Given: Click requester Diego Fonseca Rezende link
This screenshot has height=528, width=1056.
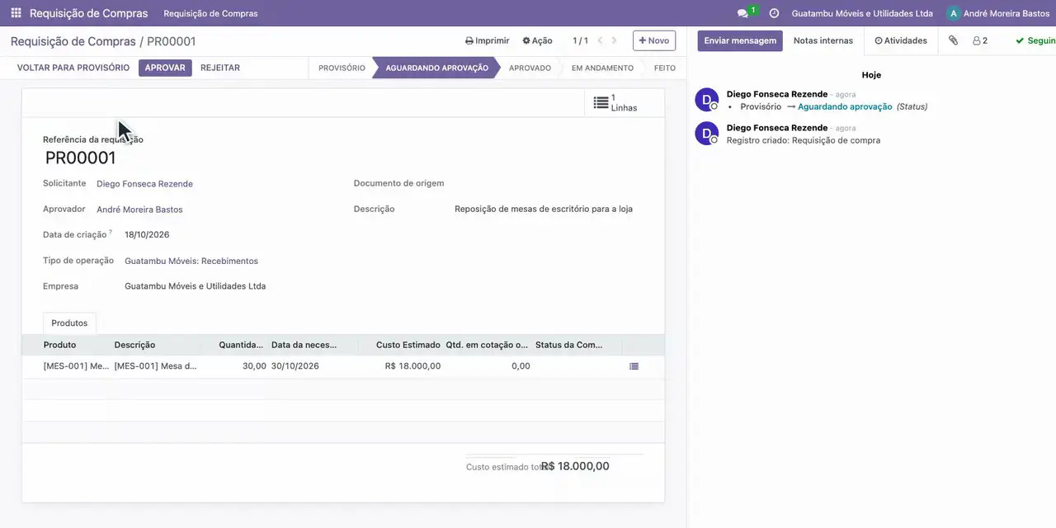Looking at the screenshot, I should 144,184.
